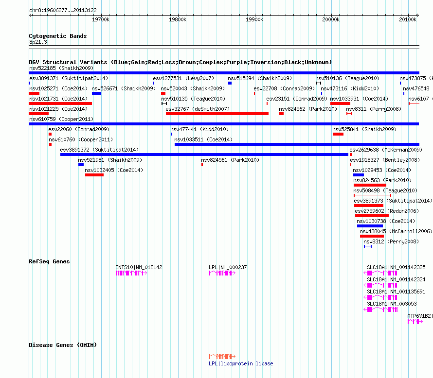This screenshot has width=433, height=378.
Task: Select nsv824563 (Park2010) label
Action: point(382,180)
